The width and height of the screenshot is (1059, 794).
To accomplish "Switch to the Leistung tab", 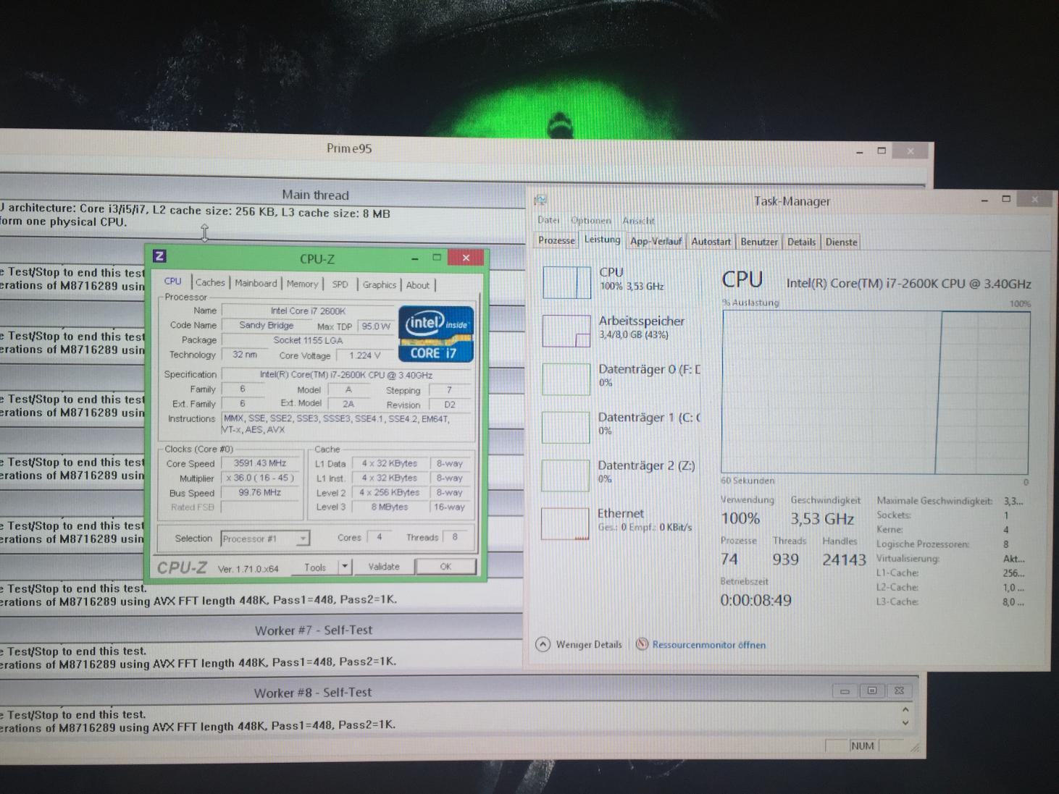I will (602, 239).
